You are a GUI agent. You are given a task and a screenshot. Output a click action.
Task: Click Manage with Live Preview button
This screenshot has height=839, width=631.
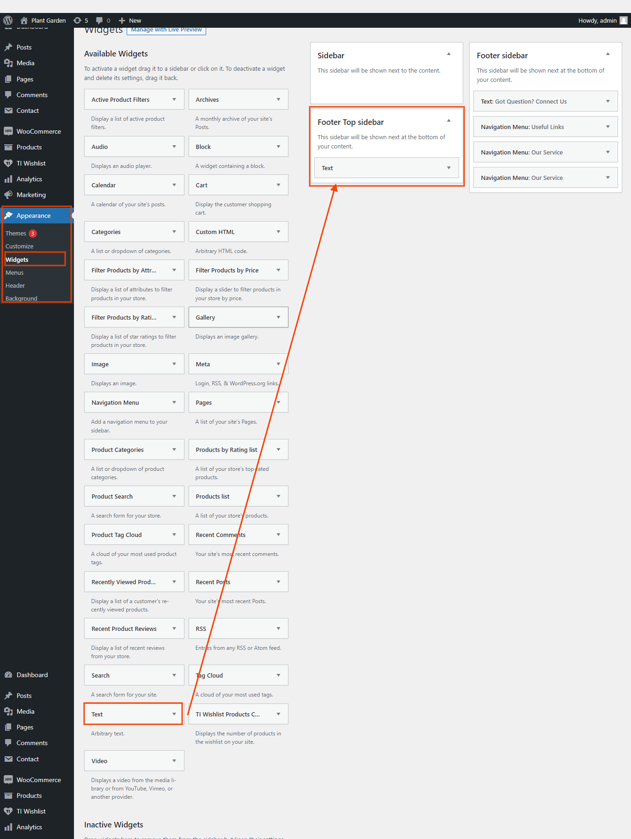(x=166, y=30)
